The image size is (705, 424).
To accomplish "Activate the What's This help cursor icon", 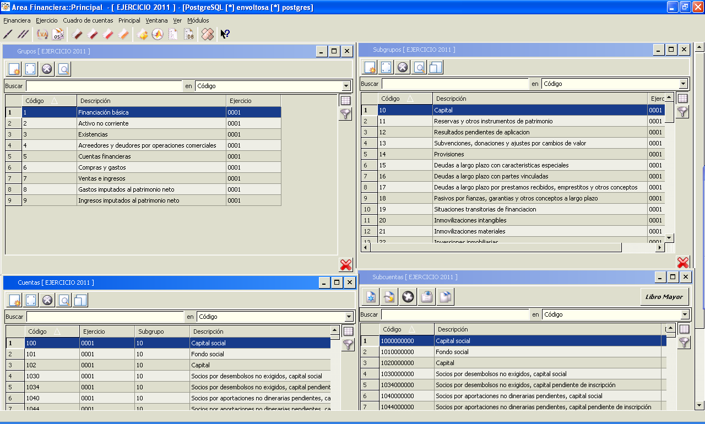I will pyautogui.click(x=225, y=34).
